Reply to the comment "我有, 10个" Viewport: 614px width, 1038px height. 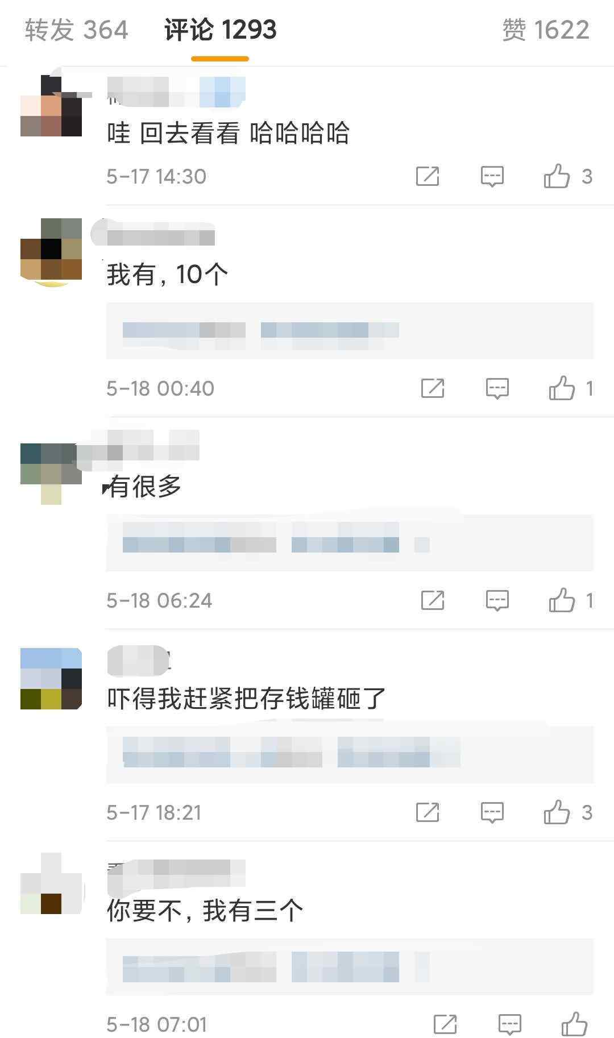[x=497, y=388]
